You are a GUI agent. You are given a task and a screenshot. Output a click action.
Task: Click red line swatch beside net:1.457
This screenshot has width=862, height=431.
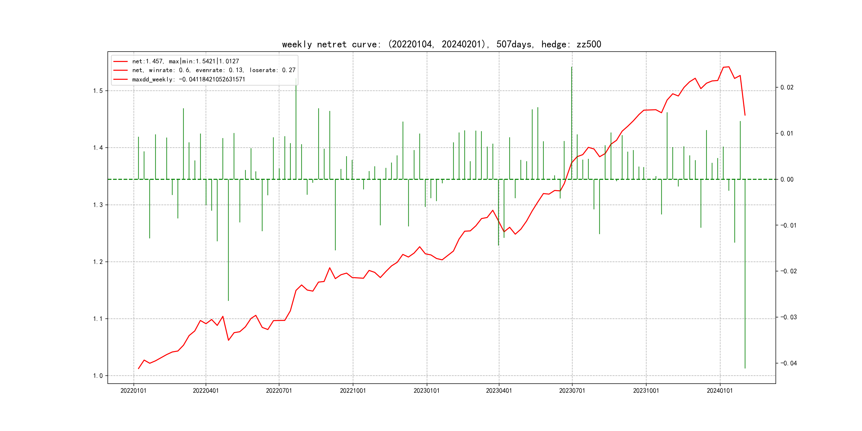(x=121, y=61)
